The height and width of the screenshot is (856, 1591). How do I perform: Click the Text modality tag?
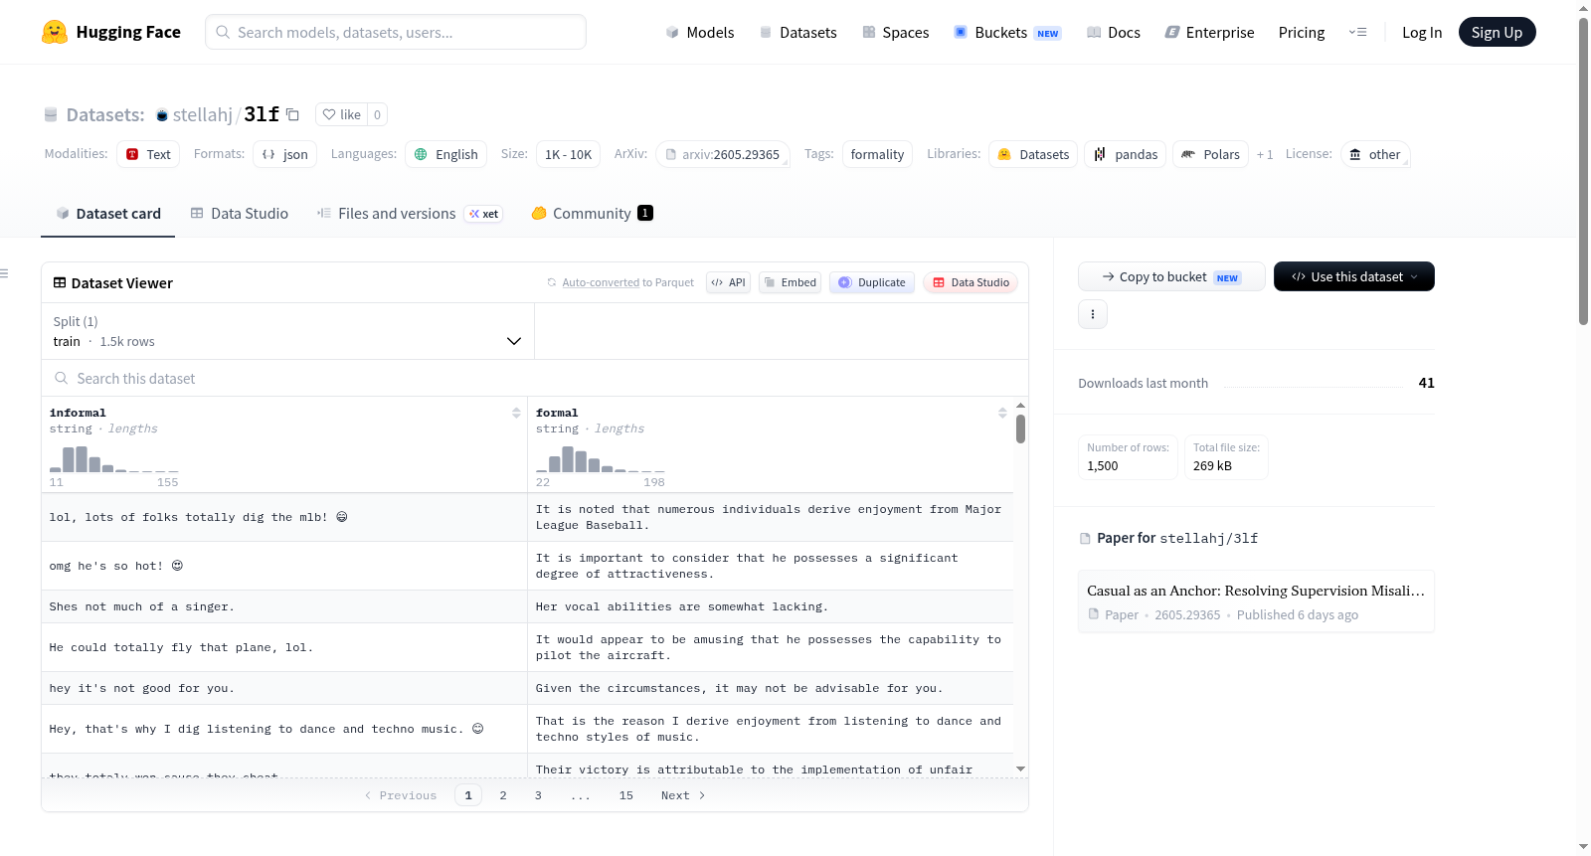[148, 154]
